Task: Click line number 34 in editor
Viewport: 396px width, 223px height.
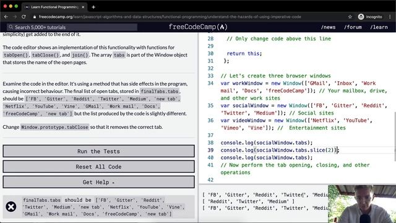Action: 210,83
